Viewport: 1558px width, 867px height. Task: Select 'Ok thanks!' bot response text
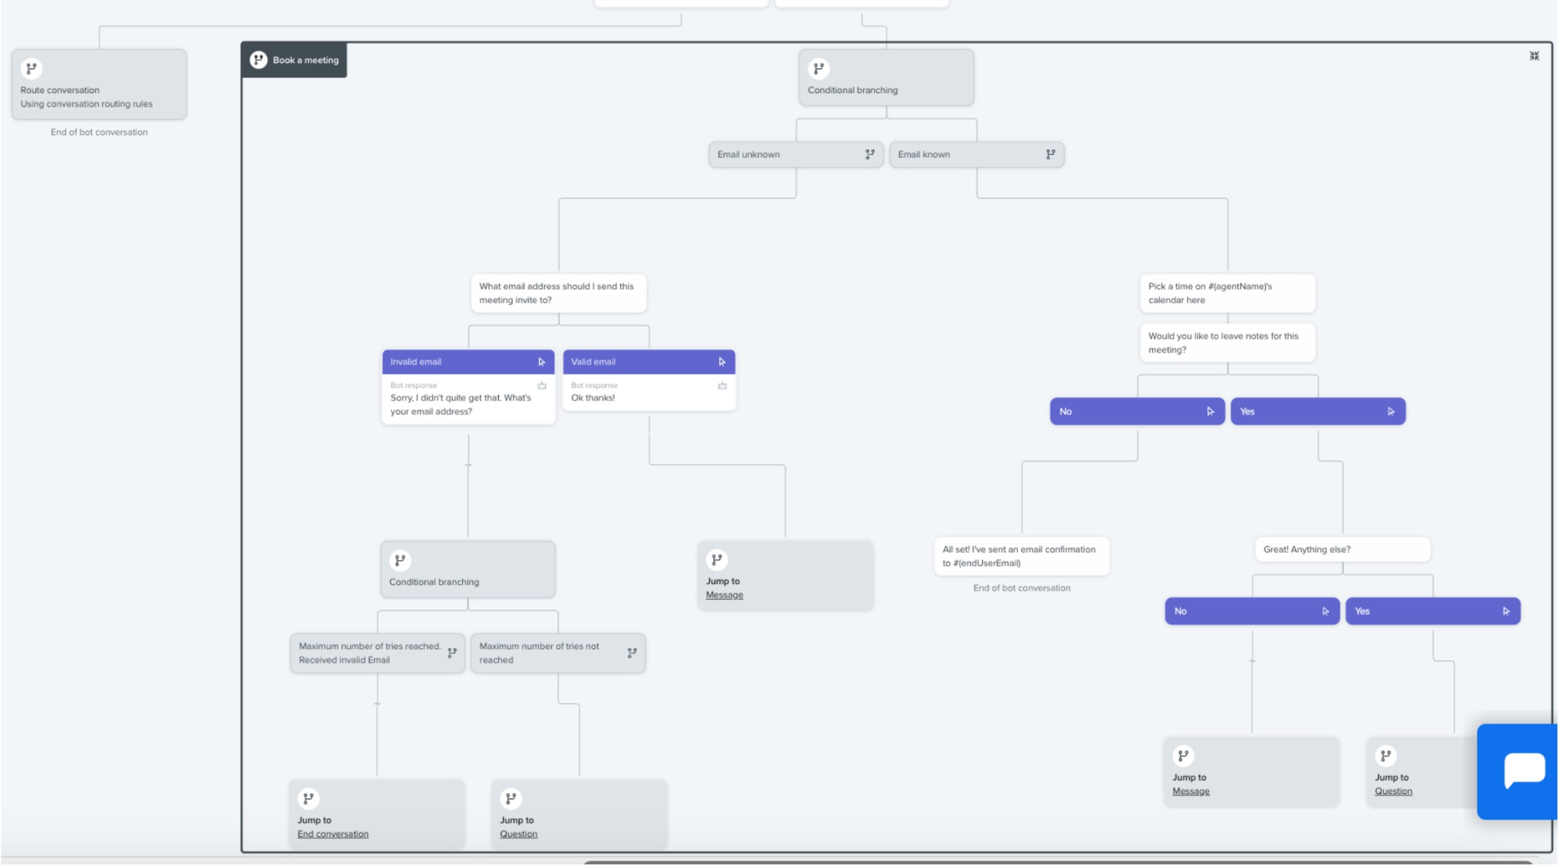coord(593,398)
